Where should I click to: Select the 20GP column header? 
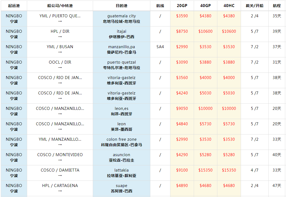click(x=182, y=6)
